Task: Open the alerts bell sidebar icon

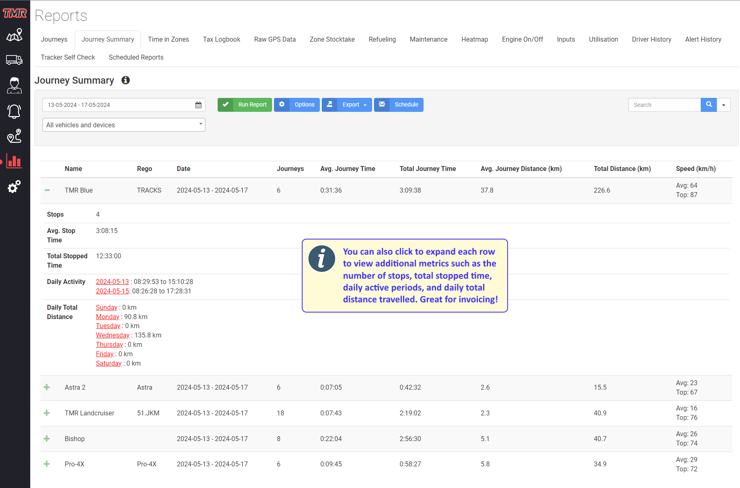Action: point(14,111)
